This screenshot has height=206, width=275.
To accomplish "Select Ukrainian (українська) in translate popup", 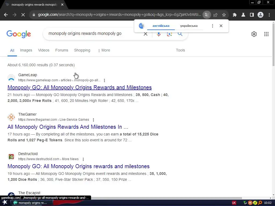I will click(189, 26).
